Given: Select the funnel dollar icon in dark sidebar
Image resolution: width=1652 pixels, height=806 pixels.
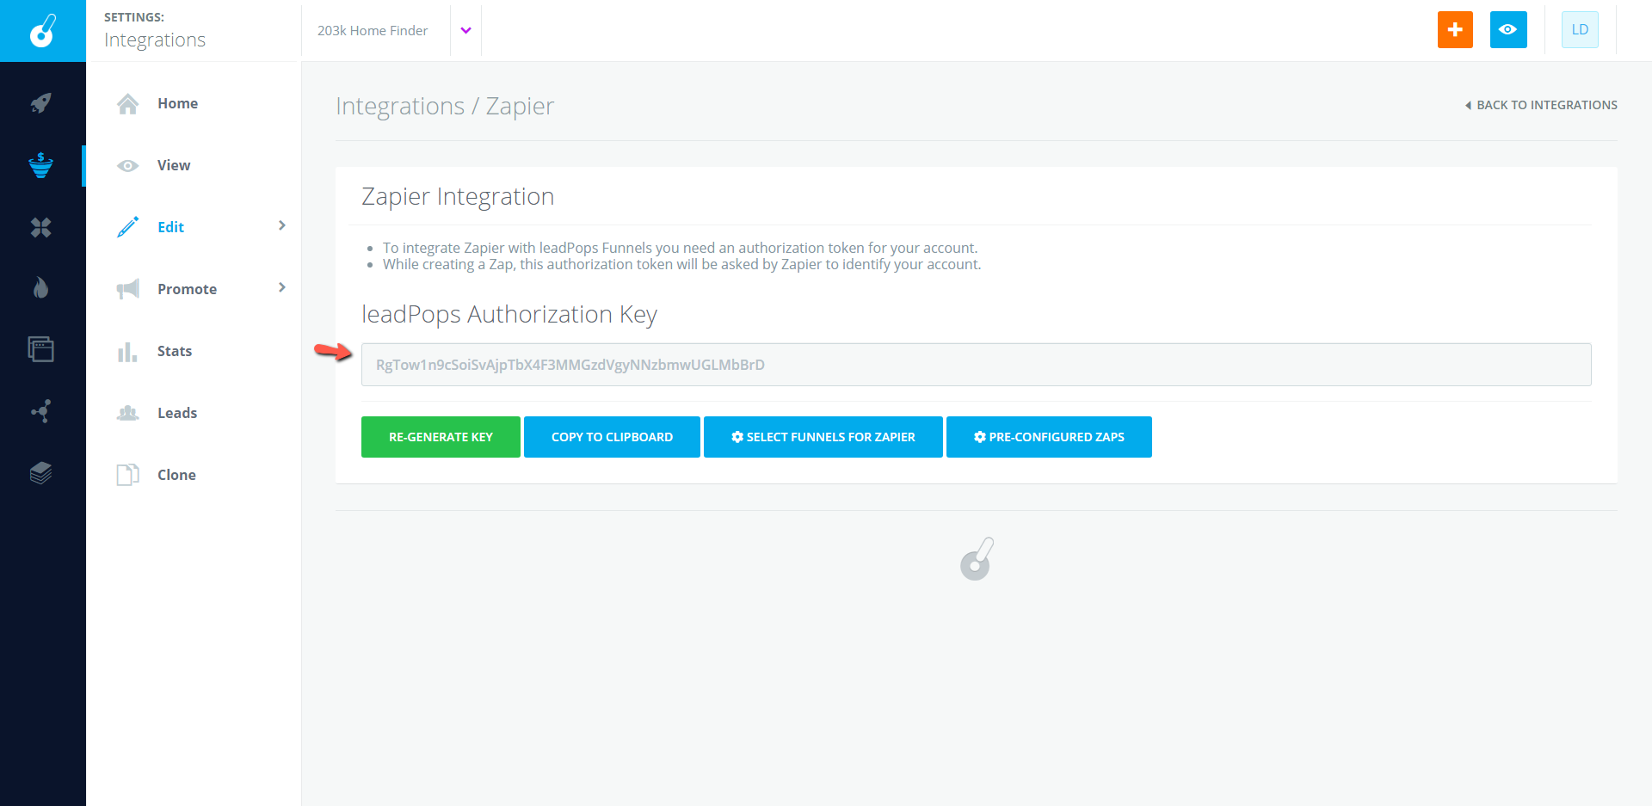Looking at the screenshot, I should [40, 165].
